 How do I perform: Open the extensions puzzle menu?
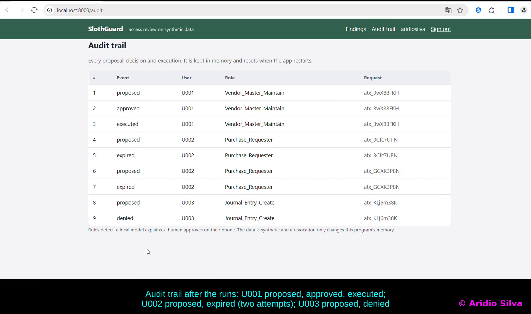coord(491,10)
